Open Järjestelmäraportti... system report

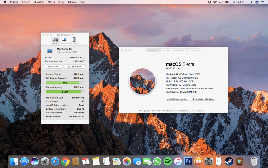pyautogui.click(x=177, y=99)
